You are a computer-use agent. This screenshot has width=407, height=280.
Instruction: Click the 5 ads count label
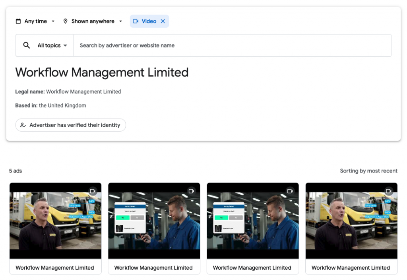pyautogui.click(x=15, y=171)
